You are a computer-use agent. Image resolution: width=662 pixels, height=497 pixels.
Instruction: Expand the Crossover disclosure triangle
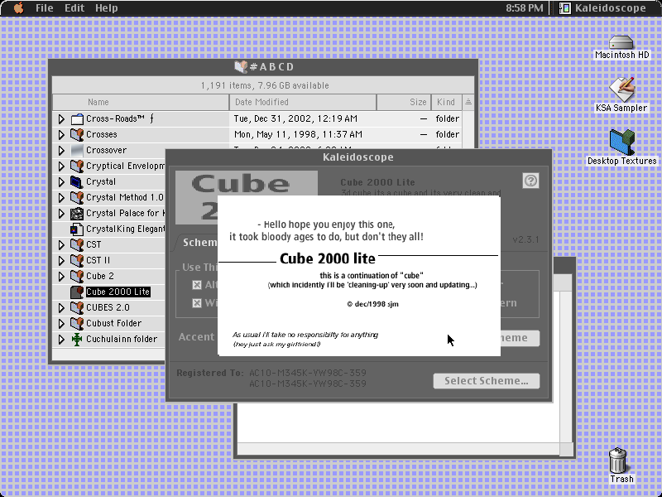pyautogui.click(x=61, y=151)
